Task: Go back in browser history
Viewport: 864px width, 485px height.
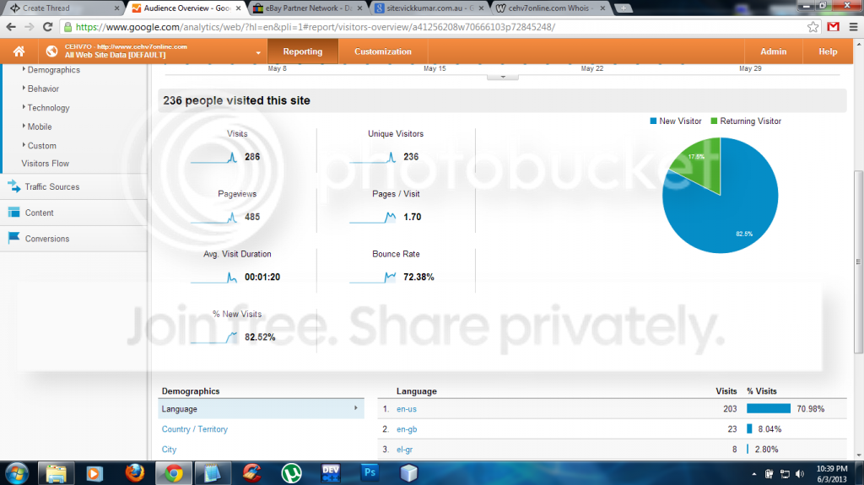Action: 11,27
